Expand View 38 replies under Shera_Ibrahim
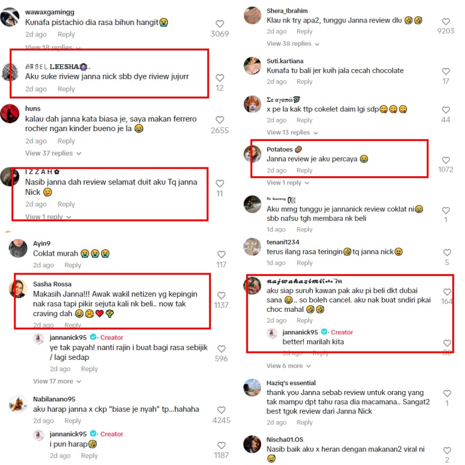The width and height of the screenshot is (465, 465). pos(293,44)
